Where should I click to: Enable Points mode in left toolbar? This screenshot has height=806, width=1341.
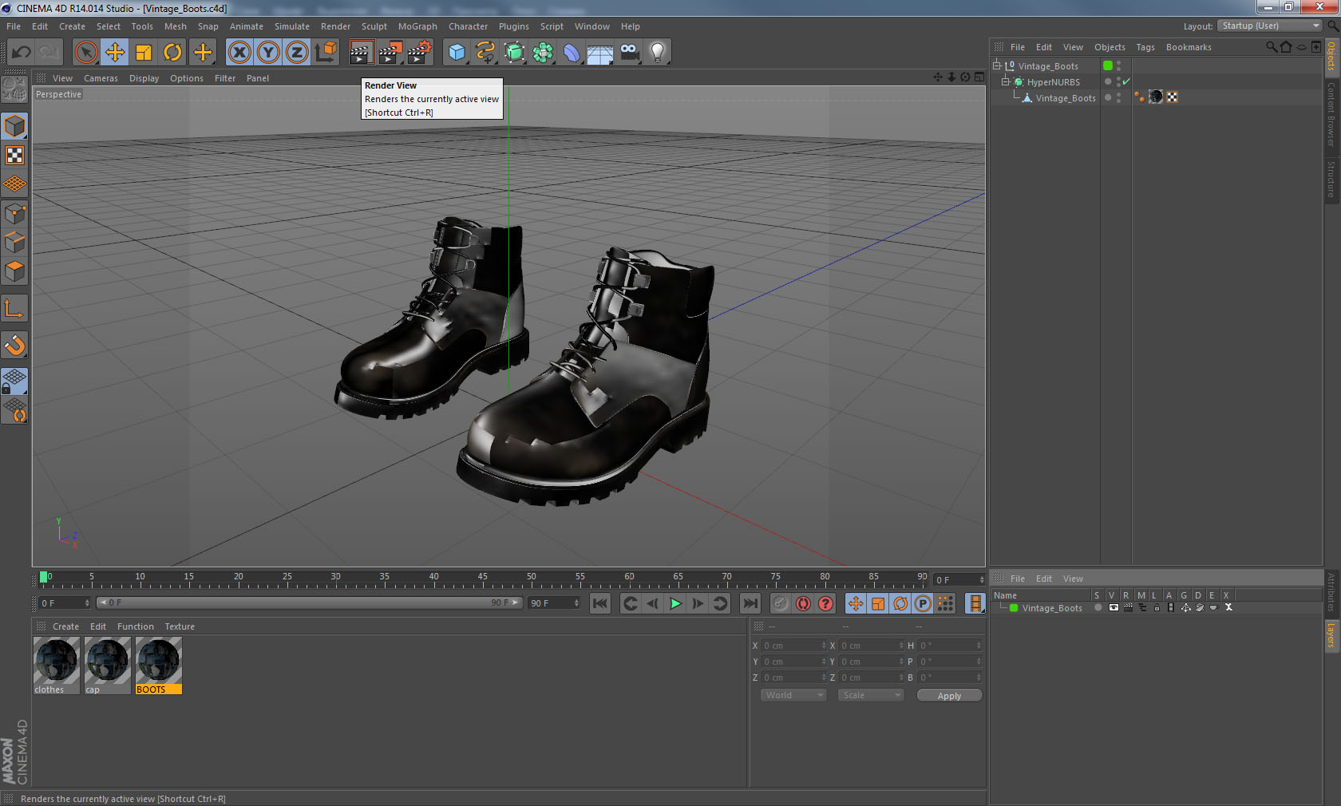[15, 214]
